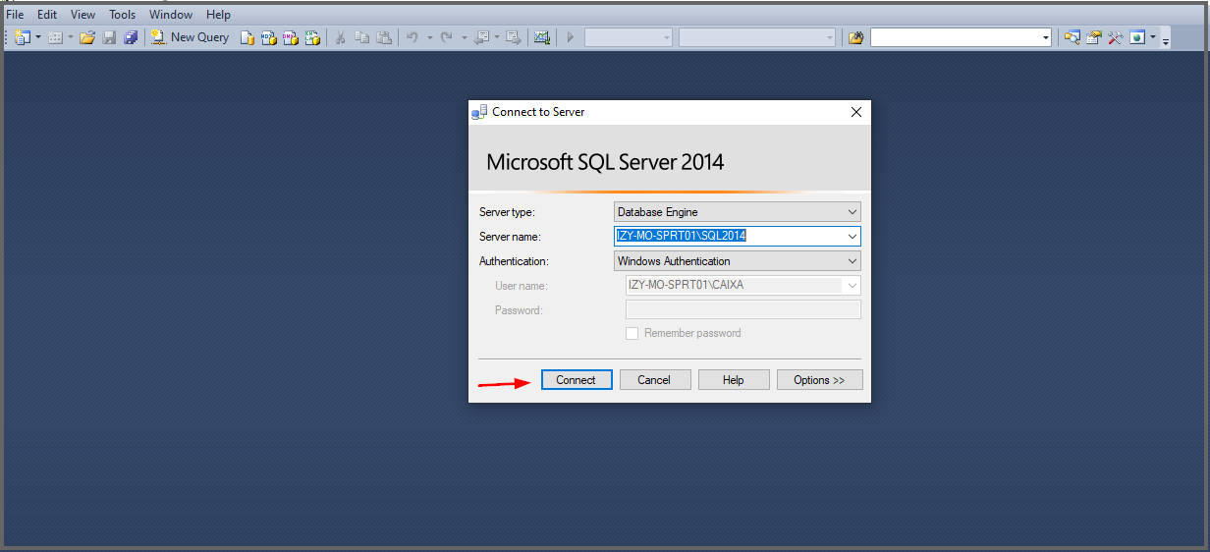Click the Properties Window icon
The width and height of the screenshot is (1210, 552).
point(1093,37)
